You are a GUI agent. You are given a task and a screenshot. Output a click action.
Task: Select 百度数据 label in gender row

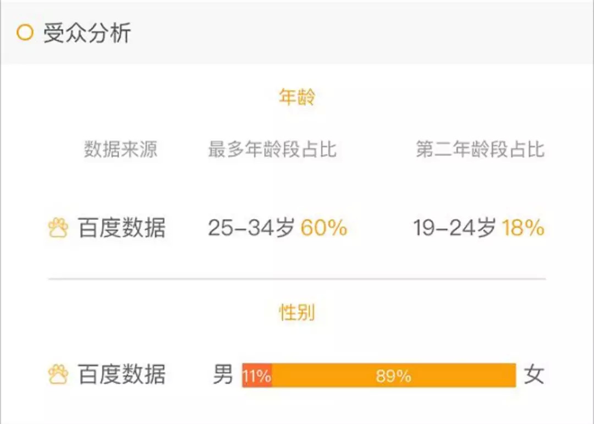pos(122,375)
